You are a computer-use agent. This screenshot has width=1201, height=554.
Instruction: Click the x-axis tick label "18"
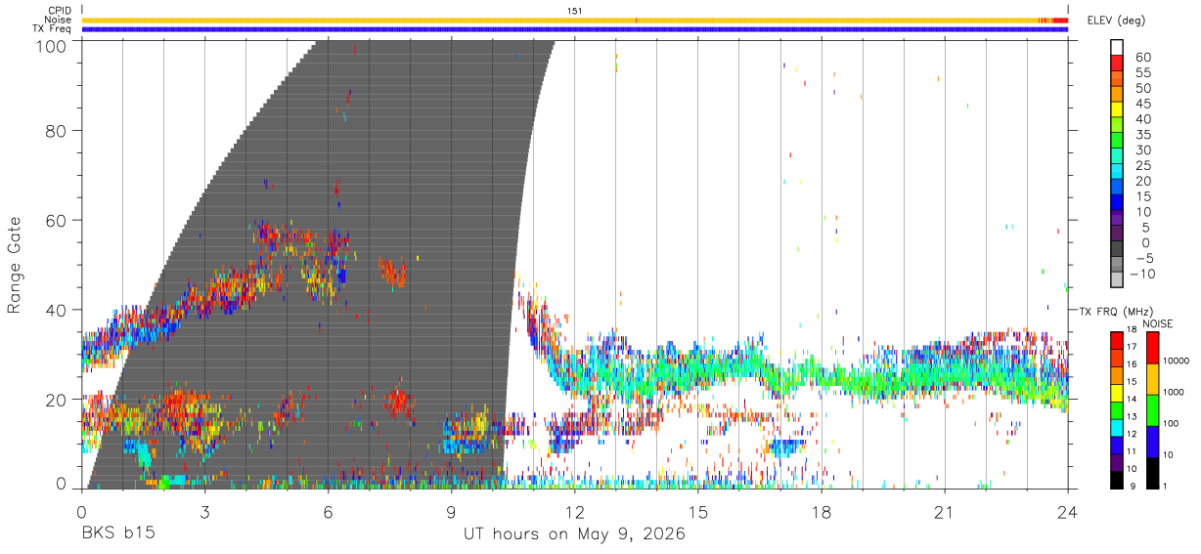click(x=821, y=512)
